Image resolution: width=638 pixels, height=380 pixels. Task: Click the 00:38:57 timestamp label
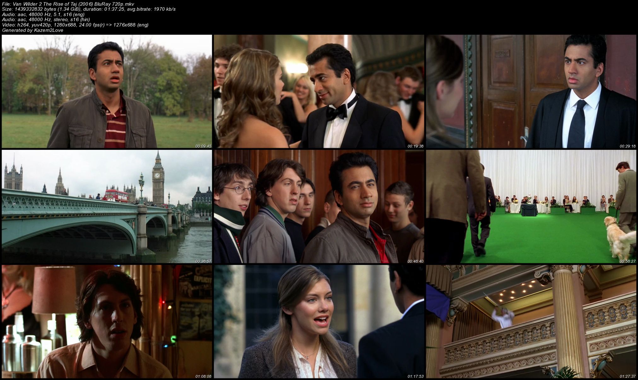tap(203, 261)
